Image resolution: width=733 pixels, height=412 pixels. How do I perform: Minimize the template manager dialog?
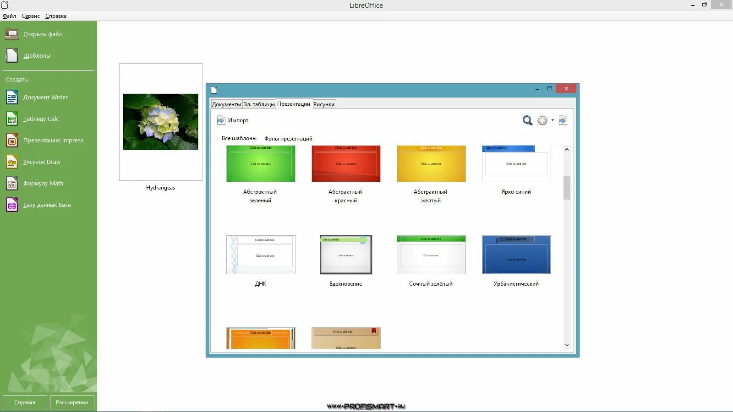tap(537, 89)
